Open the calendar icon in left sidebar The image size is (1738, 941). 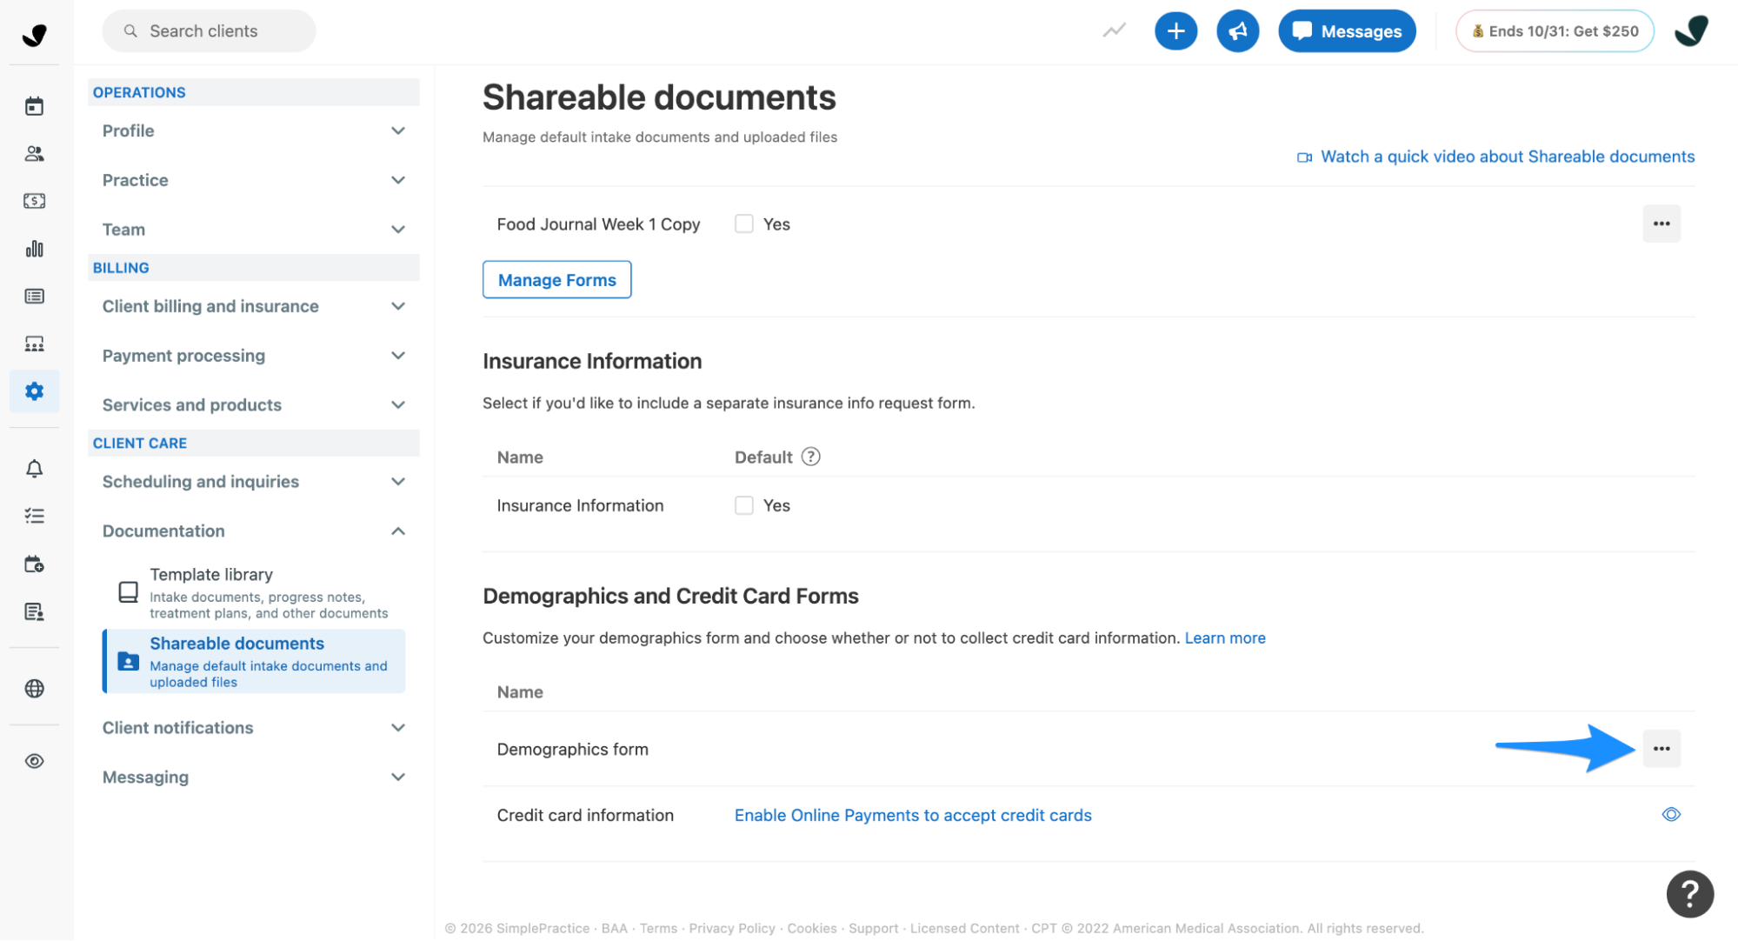34,106
